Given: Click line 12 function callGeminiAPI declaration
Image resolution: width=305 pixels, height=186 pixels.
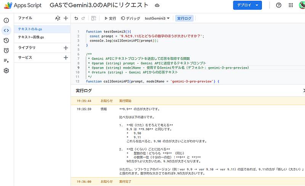Looking at the screenshot, I should tap(153, 81).
